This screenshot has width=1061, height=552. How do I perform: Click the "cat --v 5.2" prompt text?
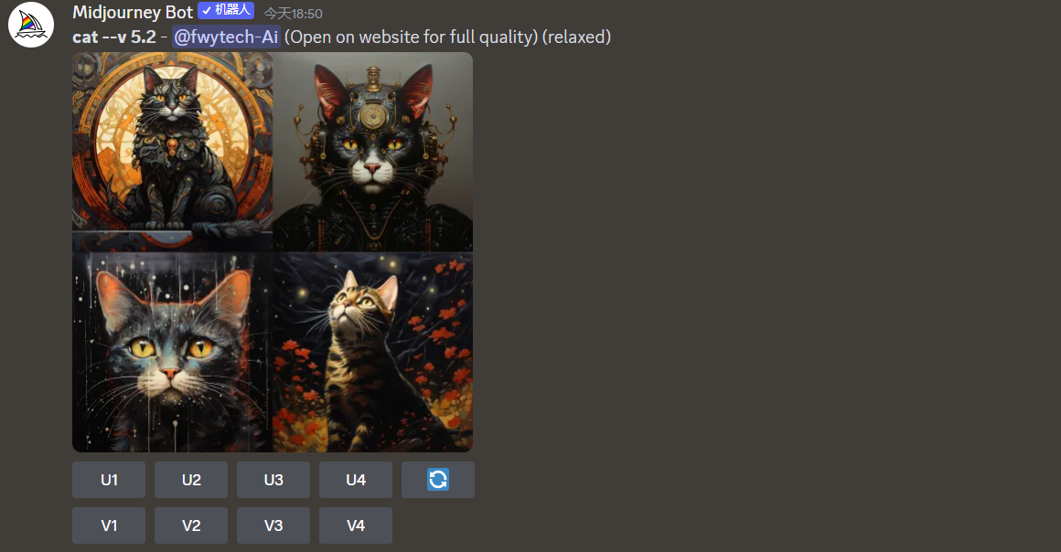click(114, 37)
